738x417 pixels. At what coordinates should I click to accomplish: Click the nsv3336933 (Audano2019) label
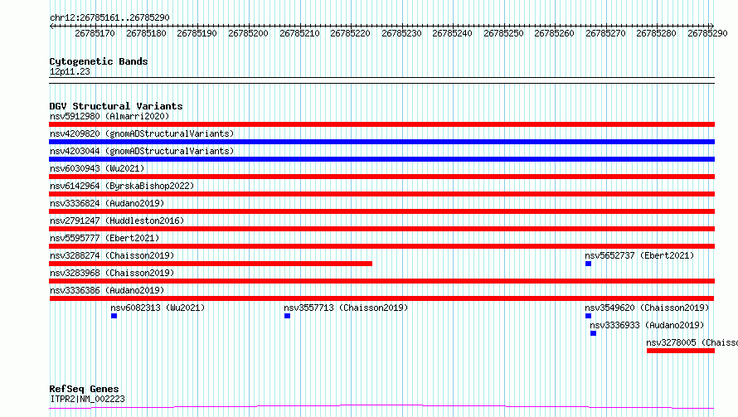coord(647,325)
